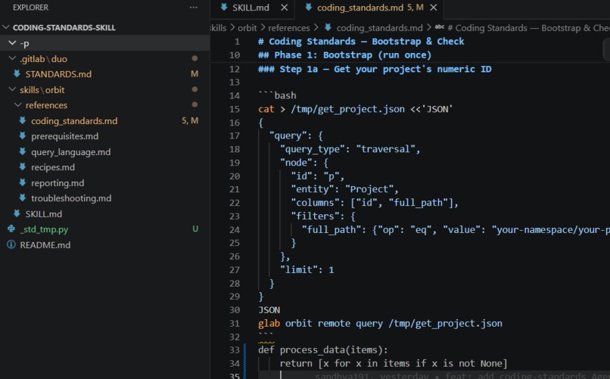
Task: Open prerequisites.md file
Action: (x=64, y=136)
